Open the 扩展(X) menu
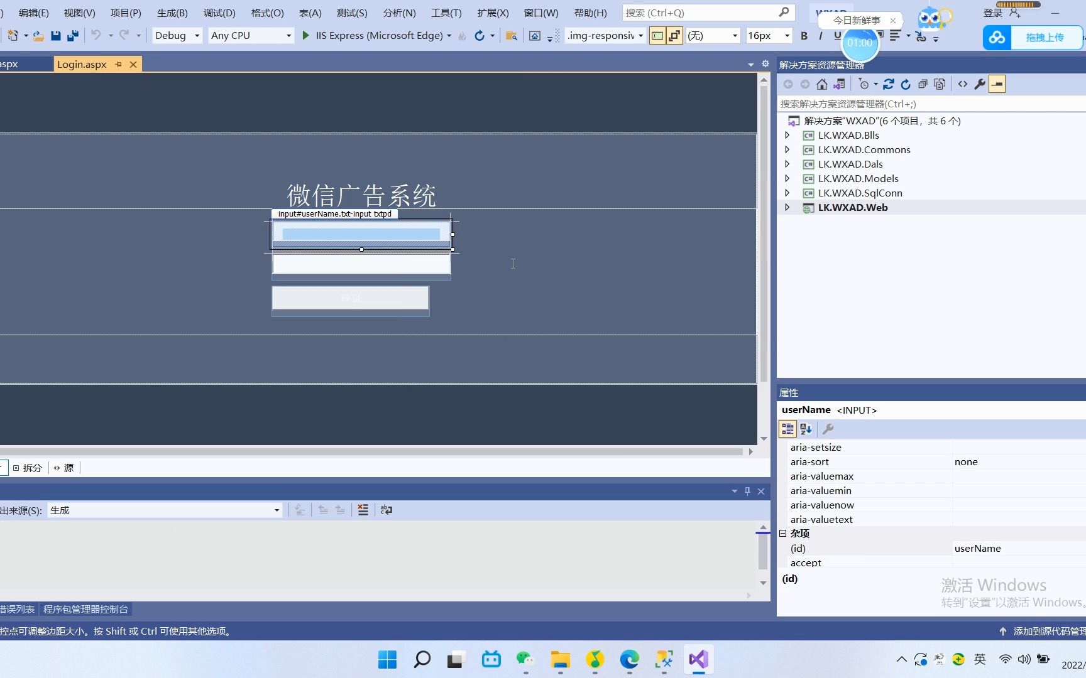 tap(493, 13)
